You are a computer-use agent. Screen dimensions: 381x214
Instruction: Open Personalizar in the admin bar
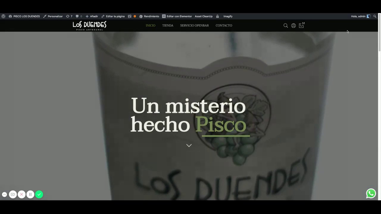[x=53, y=16]
